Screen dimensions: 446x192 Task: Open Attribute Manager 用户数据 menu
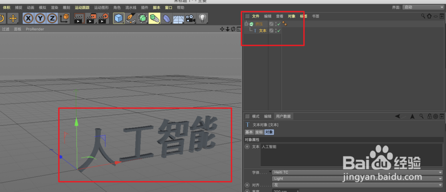(x=283, y=116)
